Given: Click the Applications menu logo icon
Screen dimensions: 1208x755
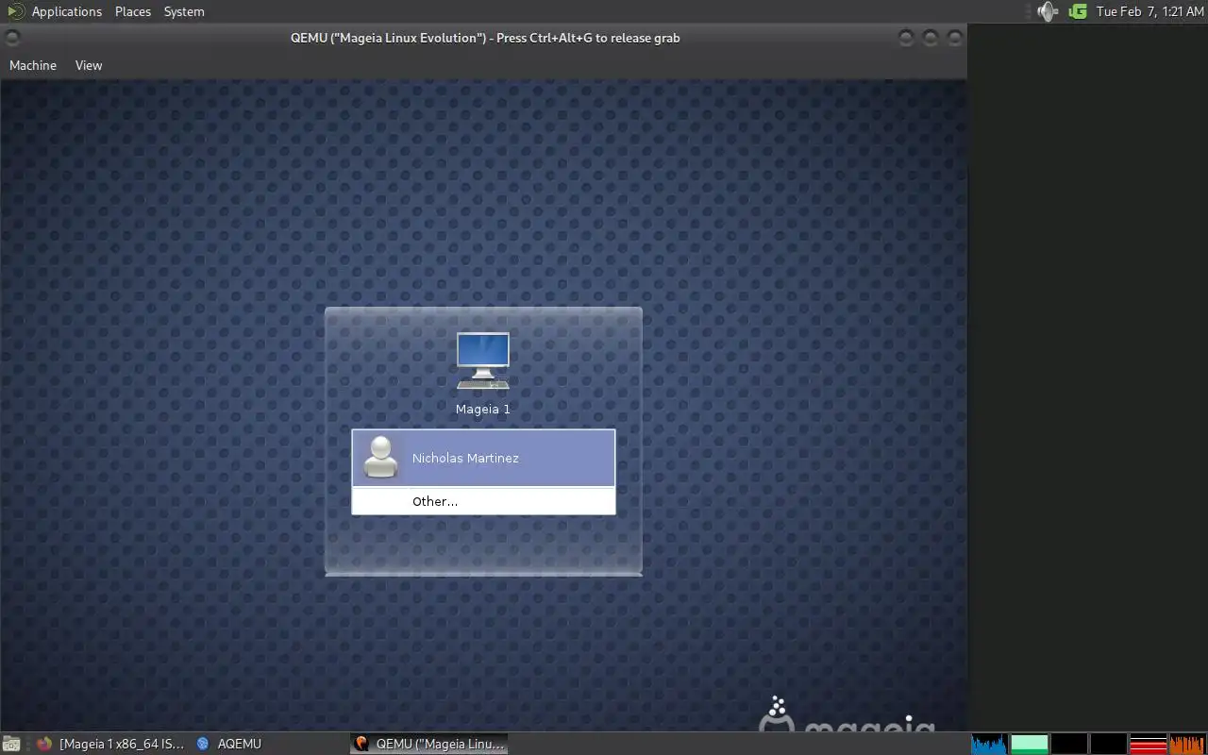Looking at the screenshot, I should click(x=16, y=11).
